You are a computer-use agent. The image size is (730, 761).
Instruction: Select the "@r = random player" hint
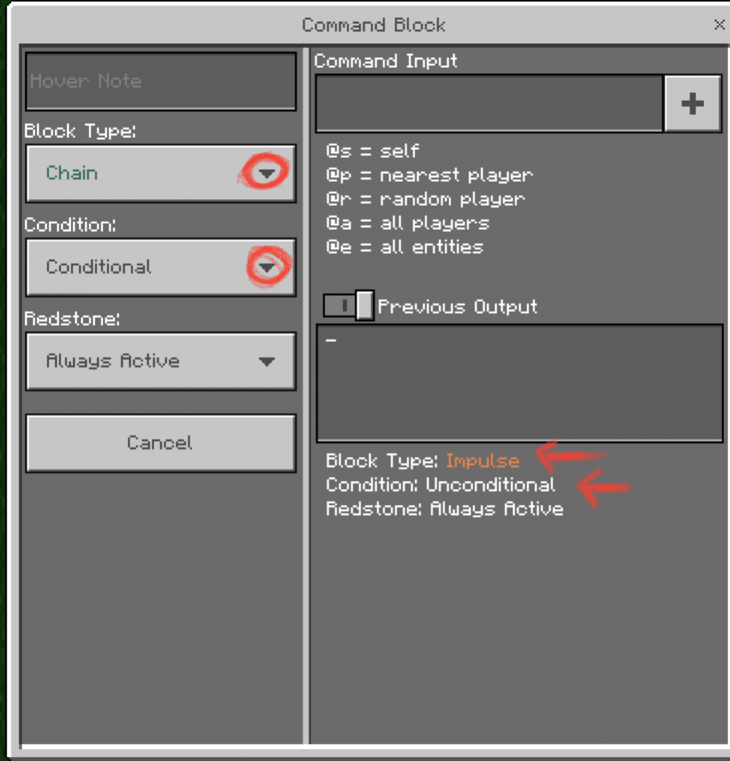point(425,199)
